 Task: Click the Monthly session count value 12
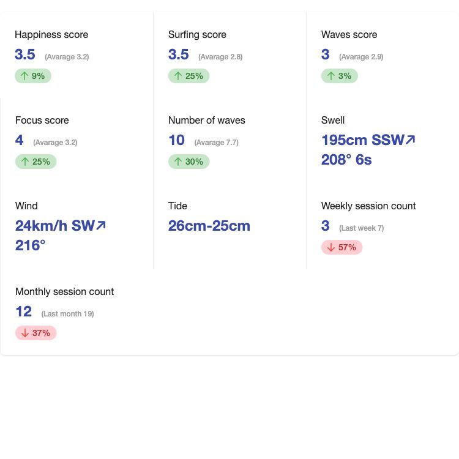click(23, 312)
